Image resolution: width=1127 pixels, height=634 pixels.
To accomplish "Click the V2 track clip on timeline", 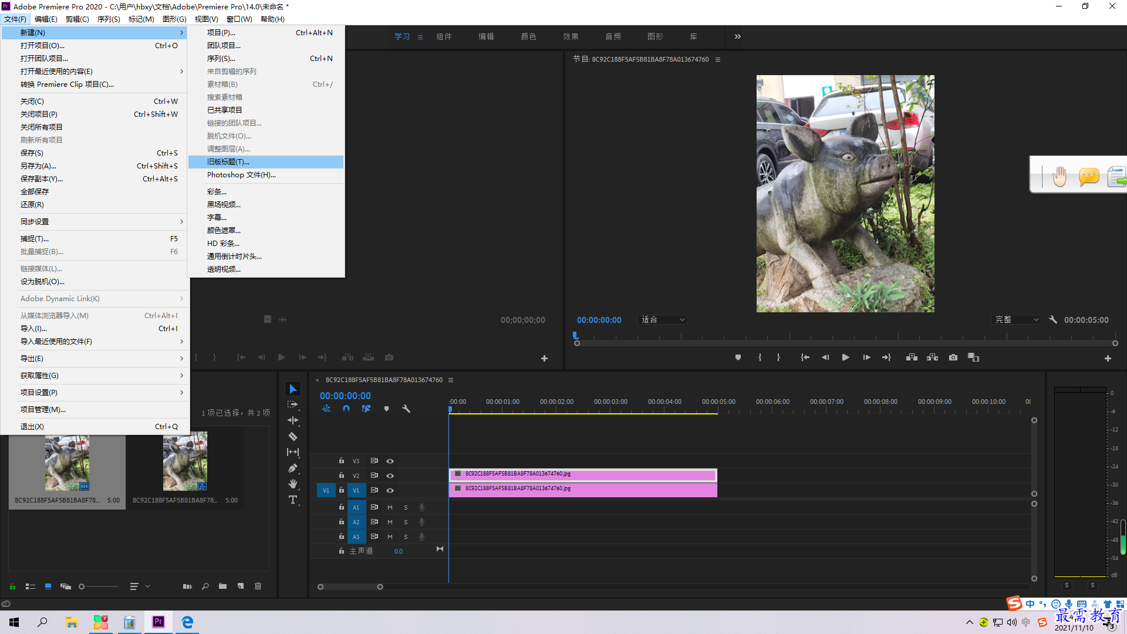I will [x=583, y=474].
